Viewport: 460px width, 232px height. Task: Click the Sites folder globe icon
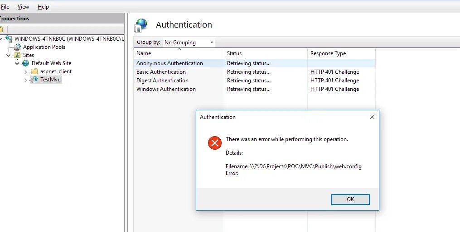pos(17,55)
